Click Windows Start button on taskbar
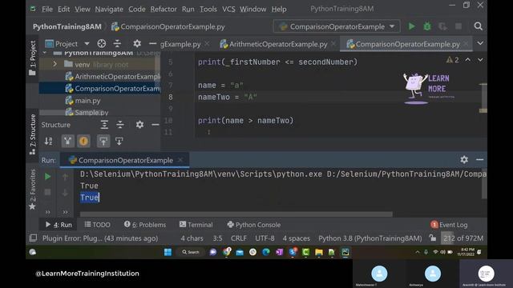 point(168,252)
